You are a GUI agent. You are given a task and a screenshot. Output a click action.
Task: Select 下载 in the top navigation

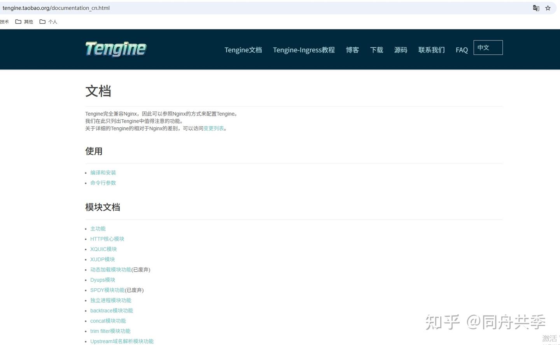pos(376,50)
